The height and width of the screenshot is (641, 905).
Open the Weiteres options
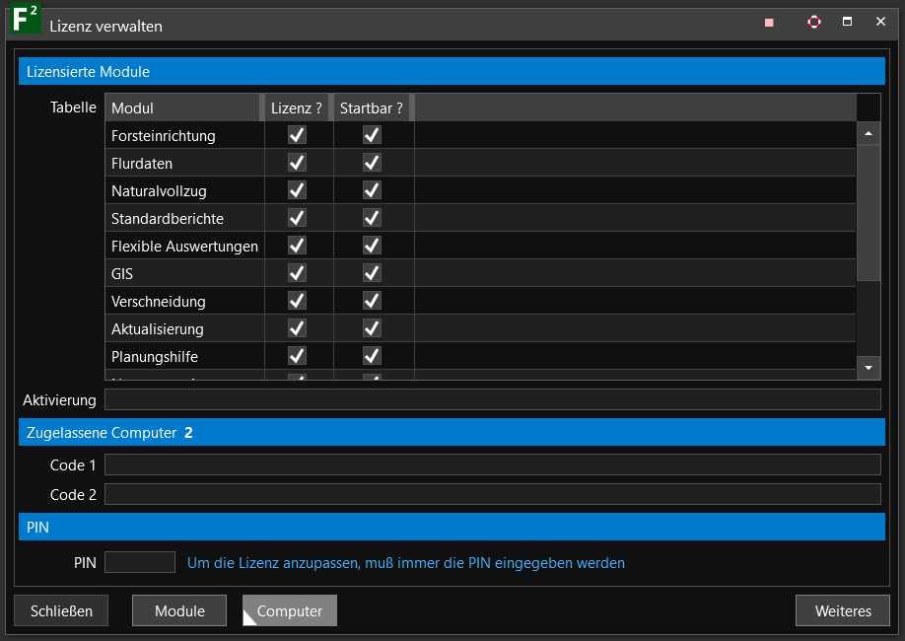coord(843,611)
